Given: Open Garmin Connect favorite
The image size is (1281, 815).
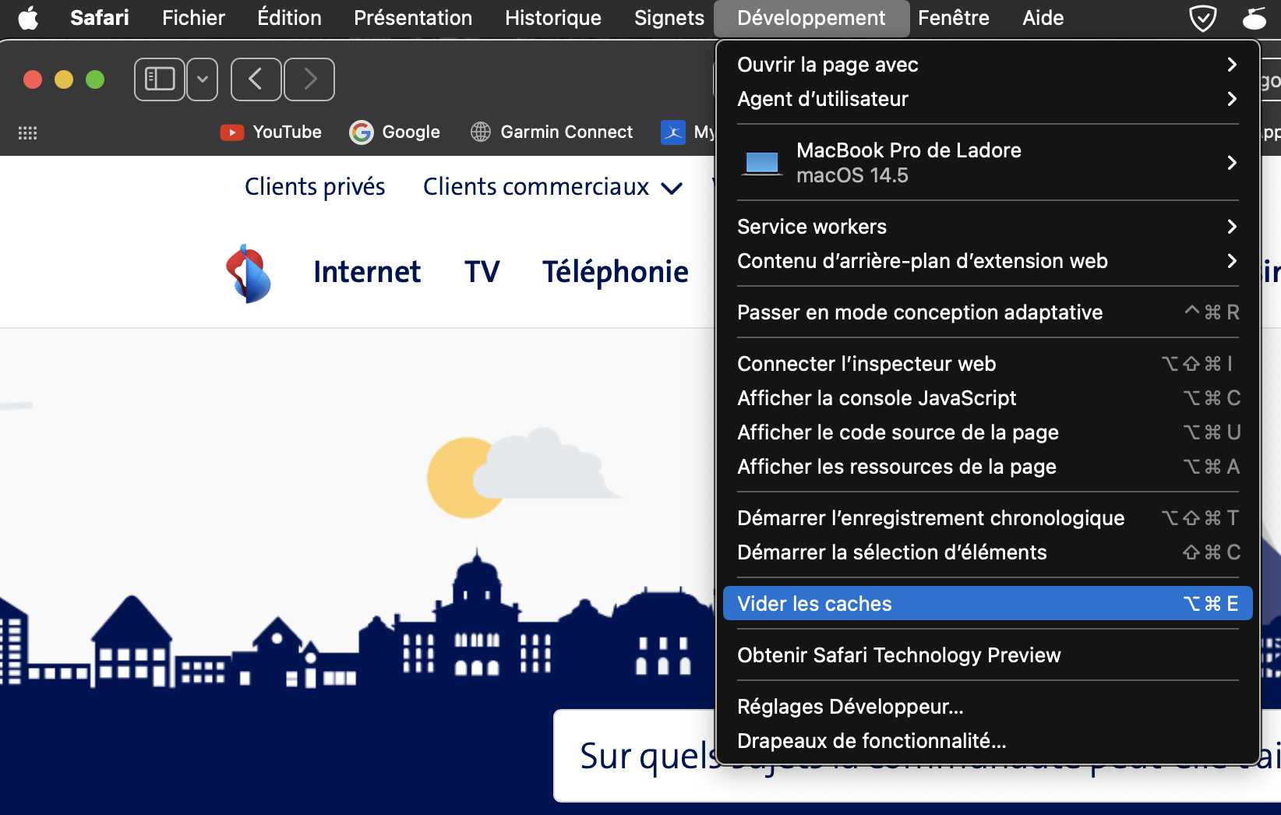Looking at the screenshot, I should click(551, 132).
